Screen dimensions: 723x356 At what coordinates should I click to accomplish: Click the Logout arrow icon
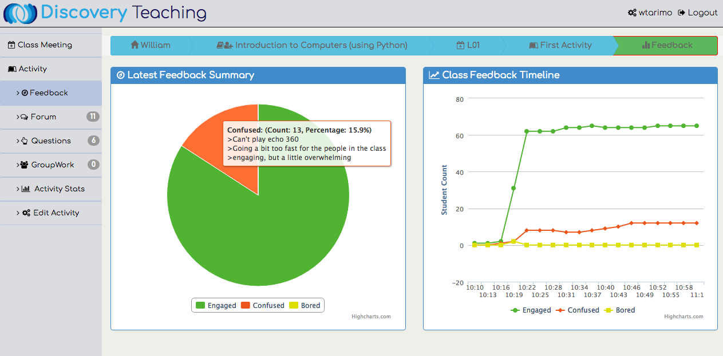point(682,13)
